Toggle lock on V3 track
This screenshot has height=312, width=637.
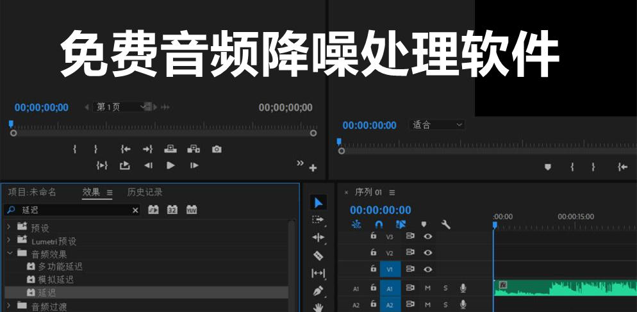click(374, 236)
